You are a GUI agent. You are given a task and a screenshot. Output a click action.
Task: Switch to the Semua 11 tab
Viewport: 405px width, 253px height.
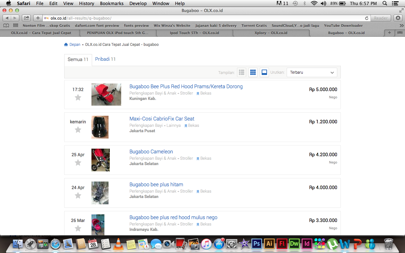[78, 59]
